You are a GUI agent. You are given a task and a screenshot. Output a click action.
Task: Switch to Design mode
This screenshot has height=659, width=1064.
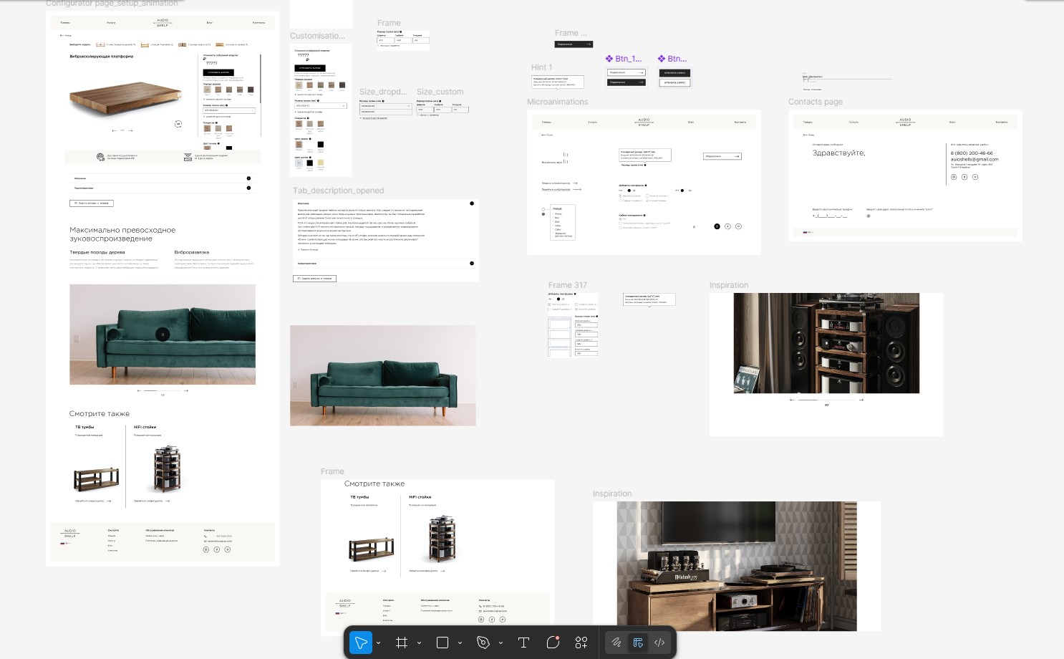point(638,643)
